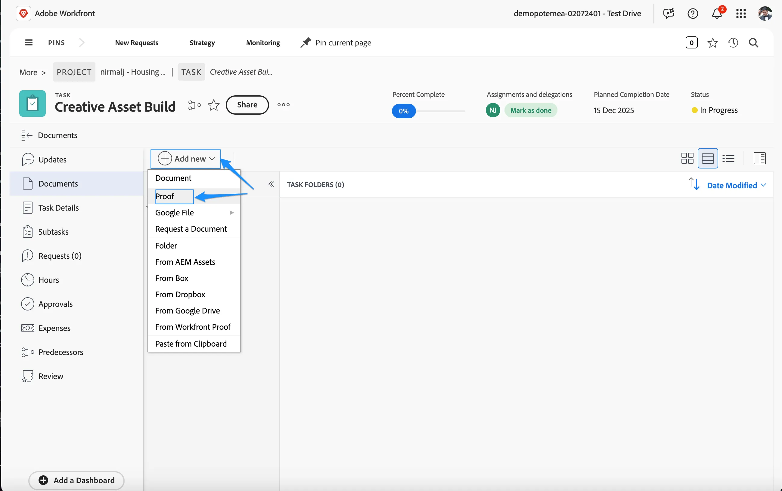Open the help question mark icon
The image size is (782, 491).
point(693,13)
